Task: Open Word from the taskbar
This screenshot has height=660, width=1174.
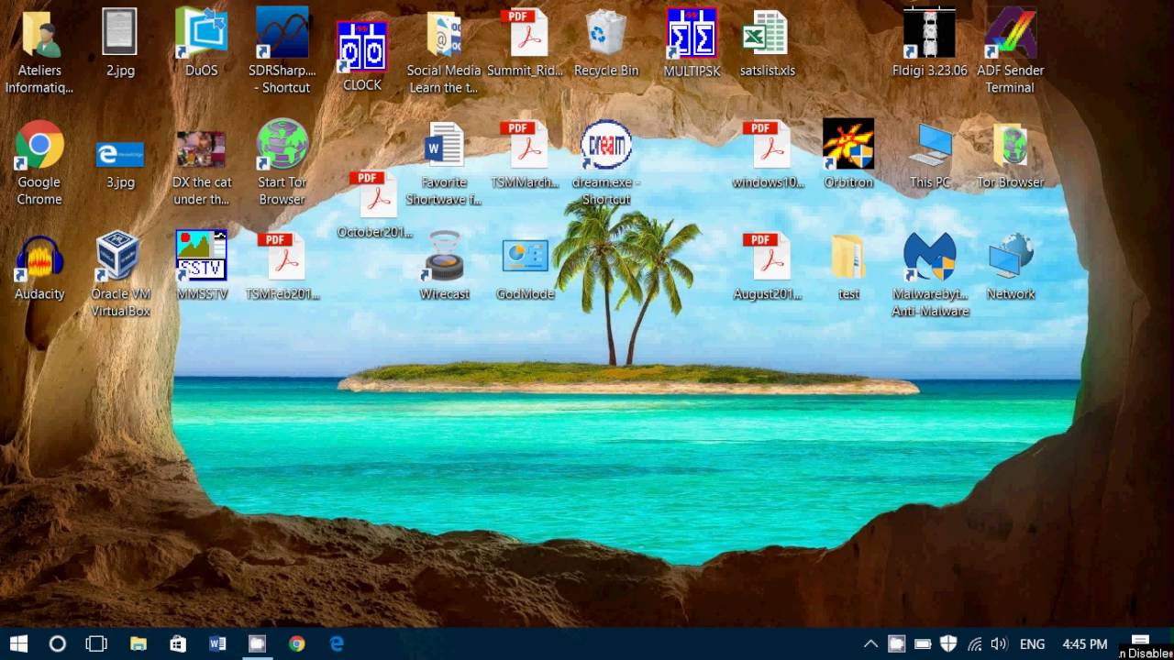Action: (217, 643)
